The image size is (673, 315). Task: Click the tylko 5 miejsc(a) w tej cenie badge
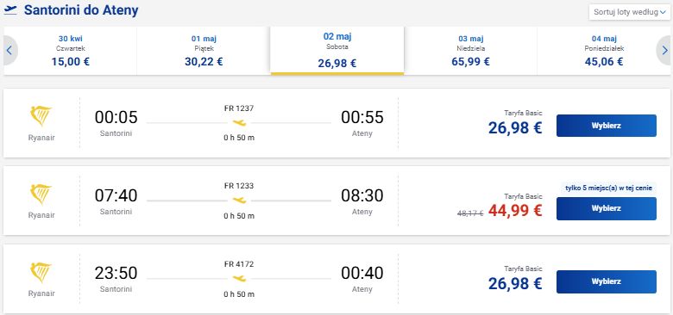(x=608, y=188)
